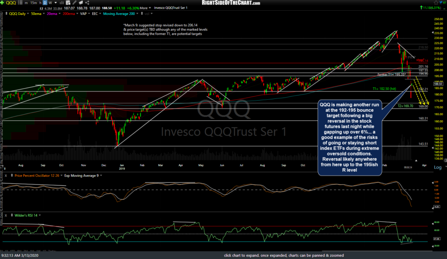
Task: Click the March 9 stop revision note
Action: [x=165, y=30]
